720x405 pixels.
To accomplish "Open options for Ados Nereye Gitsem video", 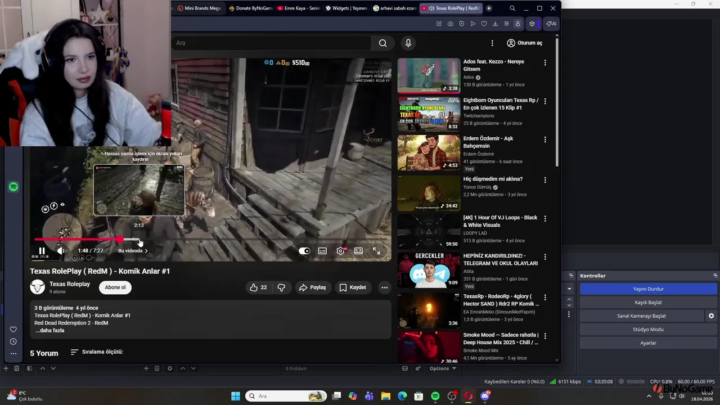I will point(544,63).
